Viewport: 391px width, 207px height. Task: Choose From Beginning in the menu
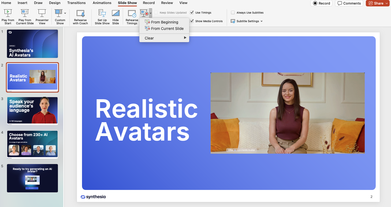[164, 22]
